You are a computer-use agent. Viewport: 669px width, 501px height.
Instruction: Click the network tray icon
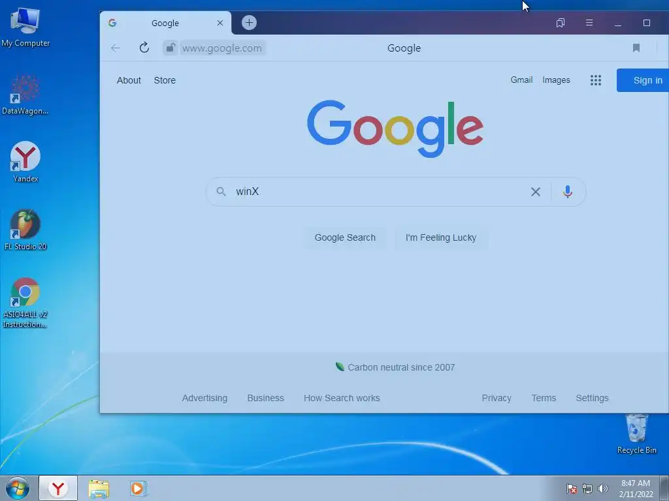587,489
